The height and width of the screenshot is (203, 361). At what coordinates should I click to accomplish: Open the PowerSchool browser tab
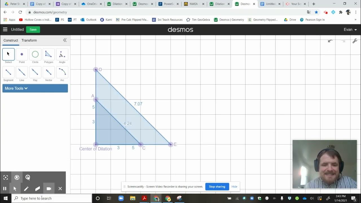tap(169, 4)
